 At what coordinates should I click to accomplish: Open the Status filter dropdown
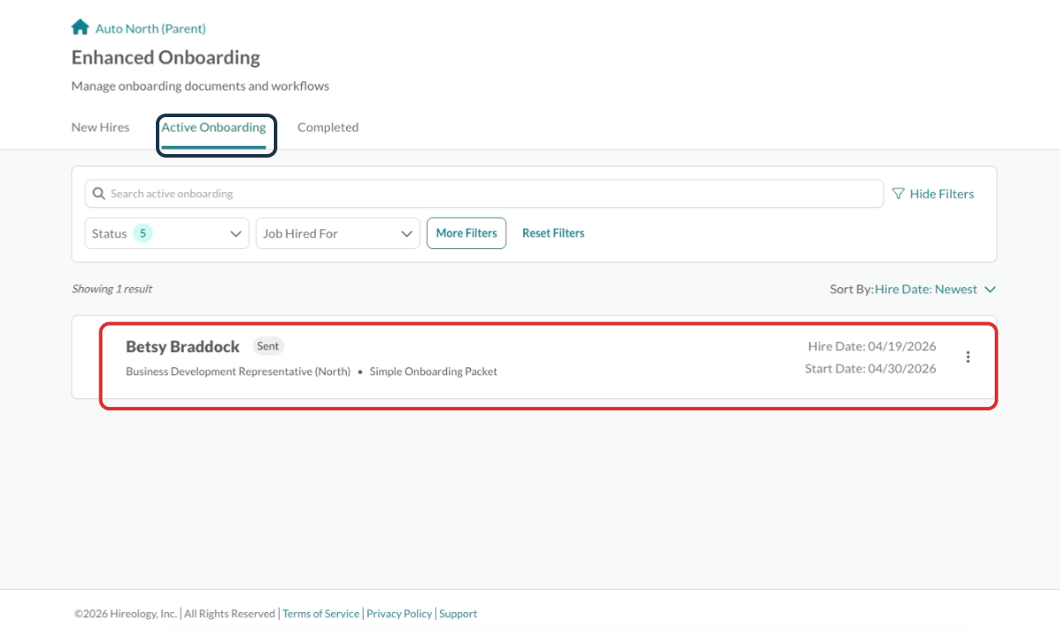click(x=167, y=233)
